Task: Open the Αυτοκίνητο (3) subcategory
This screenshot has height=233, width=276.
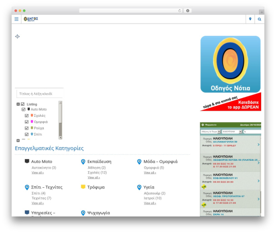Action: pos(44,167)
